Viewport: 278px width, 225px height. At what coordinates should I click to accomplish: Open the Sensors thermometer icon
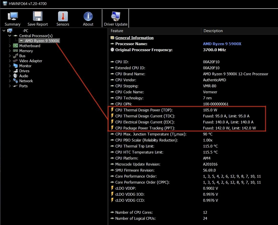coord(63,16)
